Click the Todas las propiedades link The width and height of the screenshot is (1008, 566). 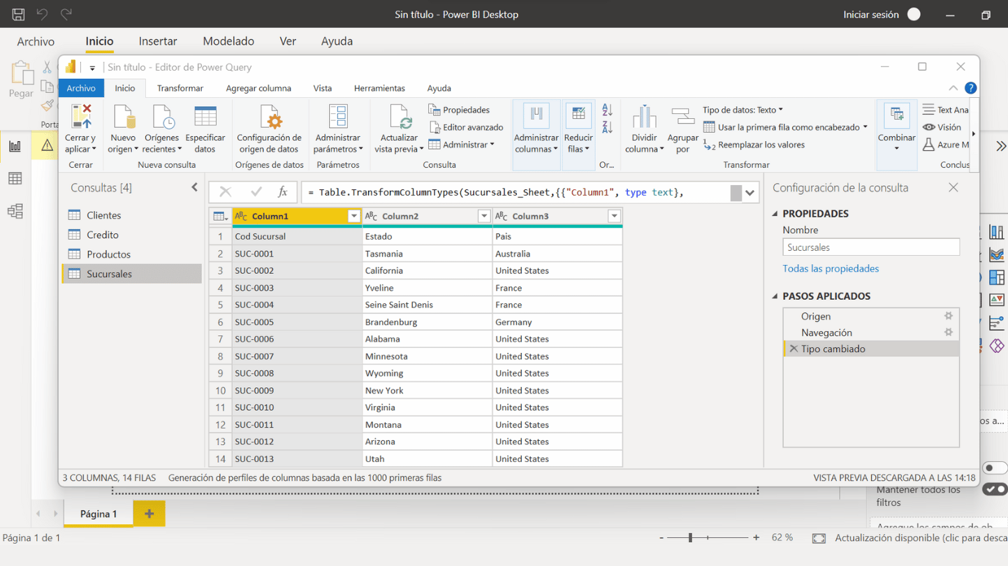click(x=831, y=268)
